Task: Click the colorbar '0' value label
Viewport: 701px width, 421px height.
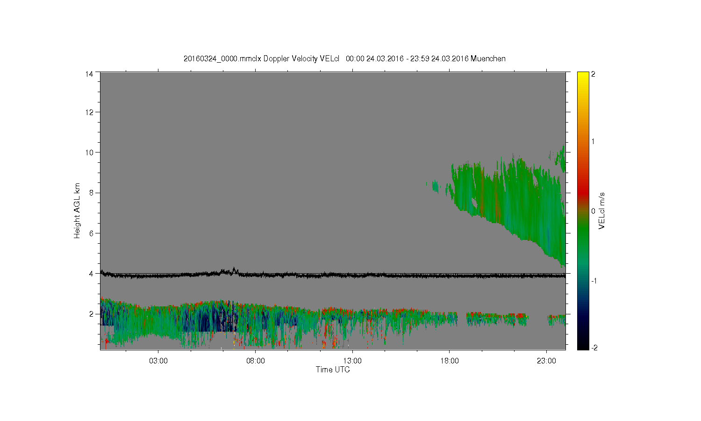Action: (593, 211)
